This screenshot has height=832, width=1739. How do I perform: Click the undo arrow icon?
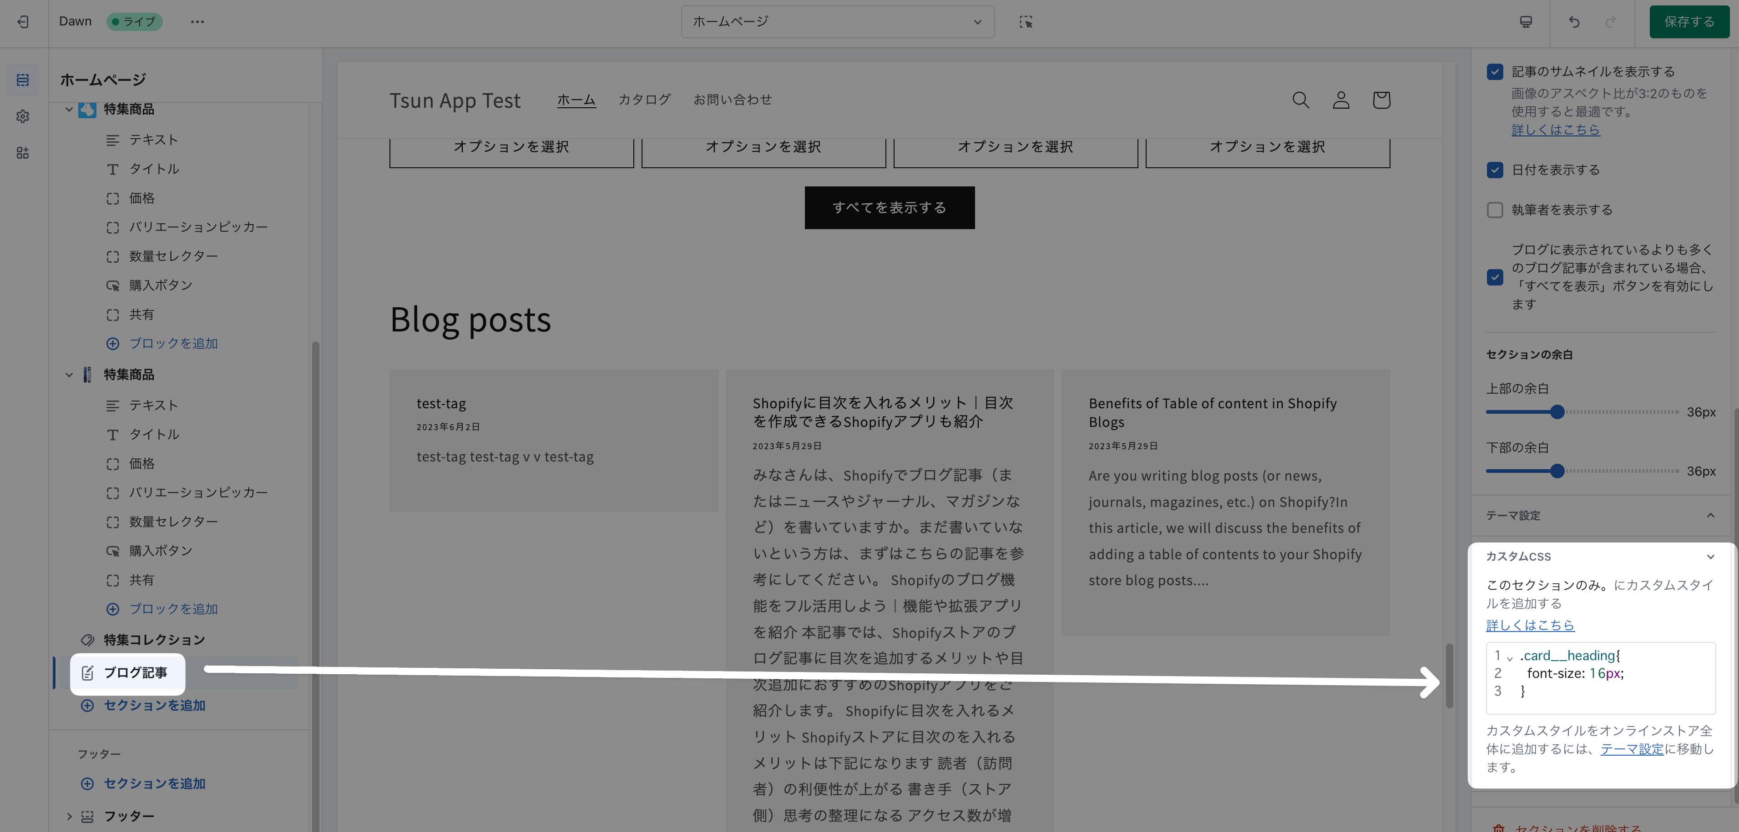(1573, 21)
